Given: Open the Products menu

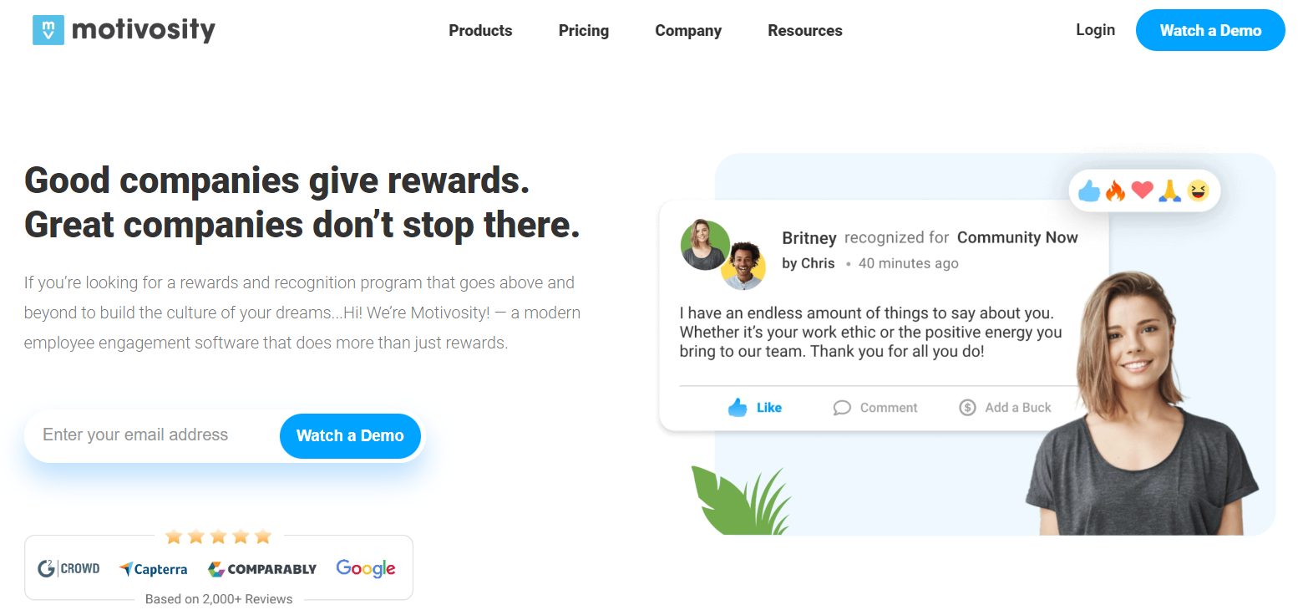Looking at the screenshot, I should pyautogui.click(x=480, y=31).
